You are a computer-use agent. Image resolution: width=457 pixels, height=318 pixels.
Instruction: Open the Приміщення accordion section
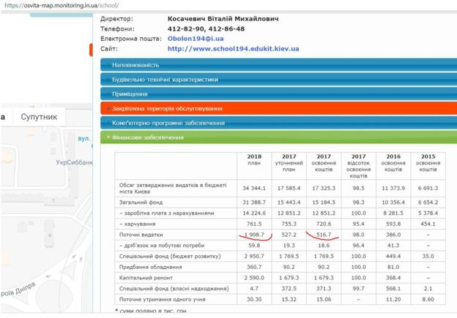(x=130, y=94)
